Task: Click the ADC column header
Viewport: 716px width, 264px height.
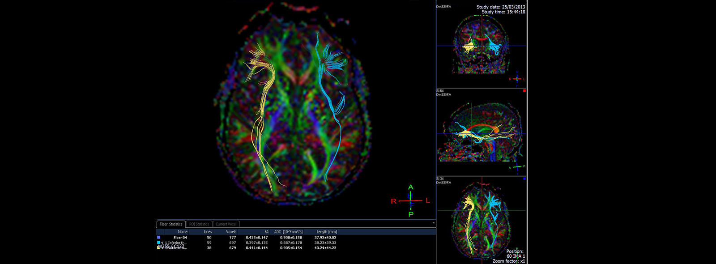Action: point(288,232)
